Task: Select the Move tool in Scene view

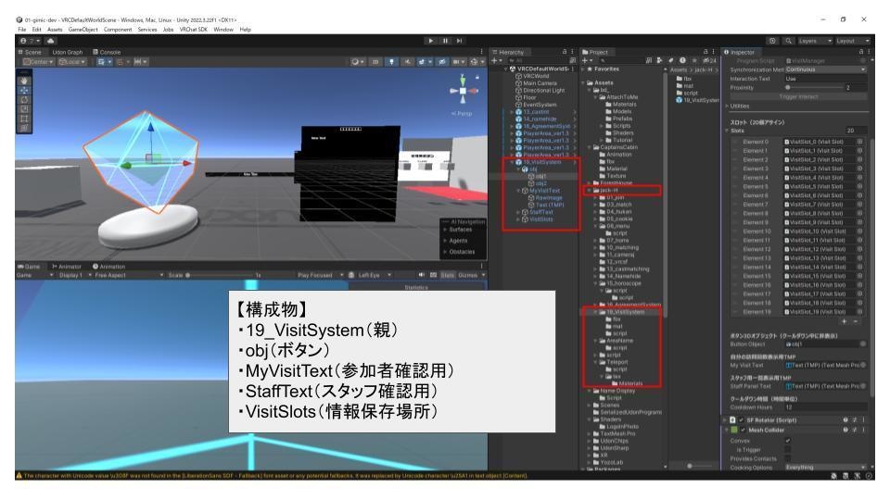Action: click(24, 90)
